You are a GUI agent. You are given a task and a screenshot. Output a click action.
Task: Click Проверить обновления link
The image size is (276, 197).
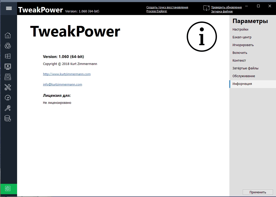point(226,7)
